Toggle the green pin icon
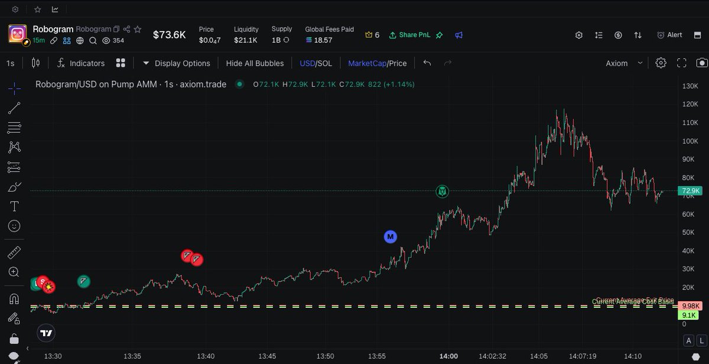The height and width of the screenshot is (364, 709). coord(439,35)
